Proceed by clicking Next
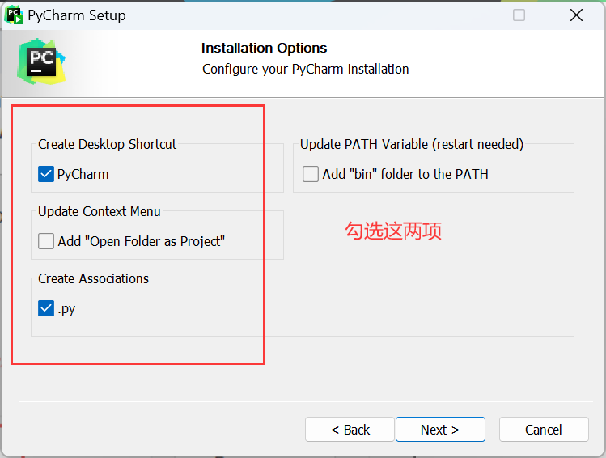The image size is (606, 458). 440,430
